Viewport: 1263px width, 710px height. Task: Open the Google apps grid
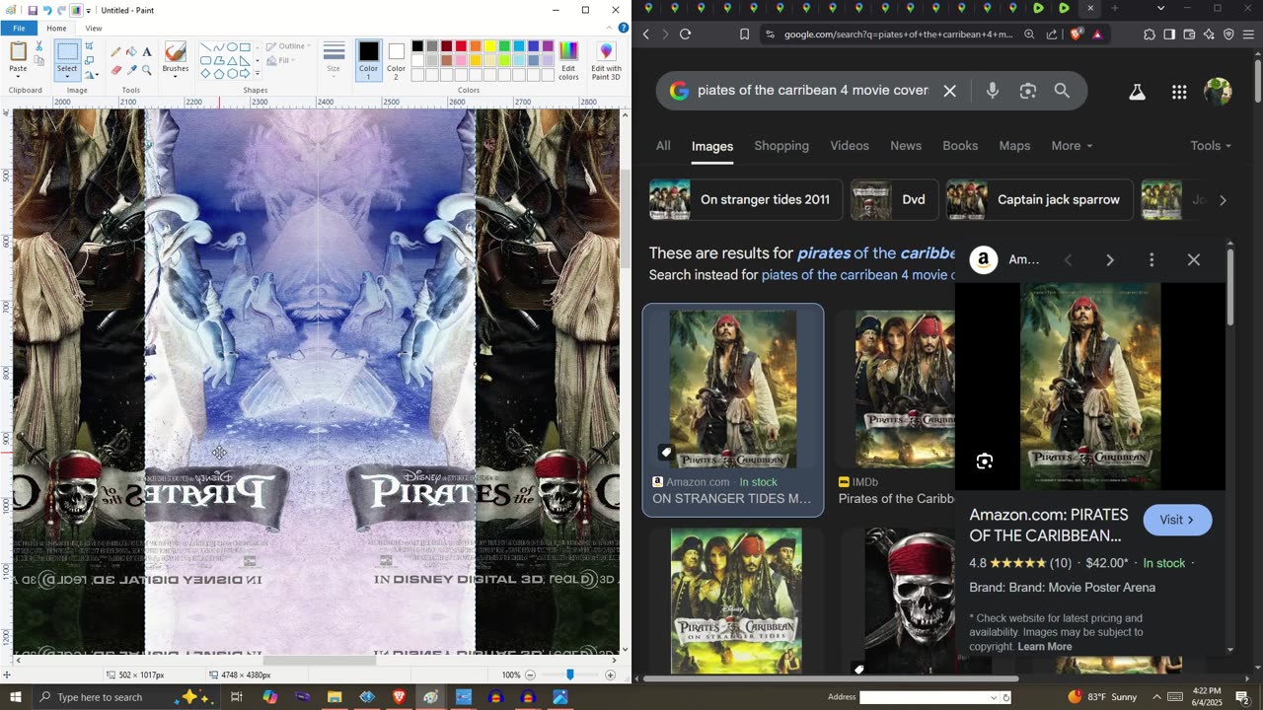click(x=1179, y=92)
